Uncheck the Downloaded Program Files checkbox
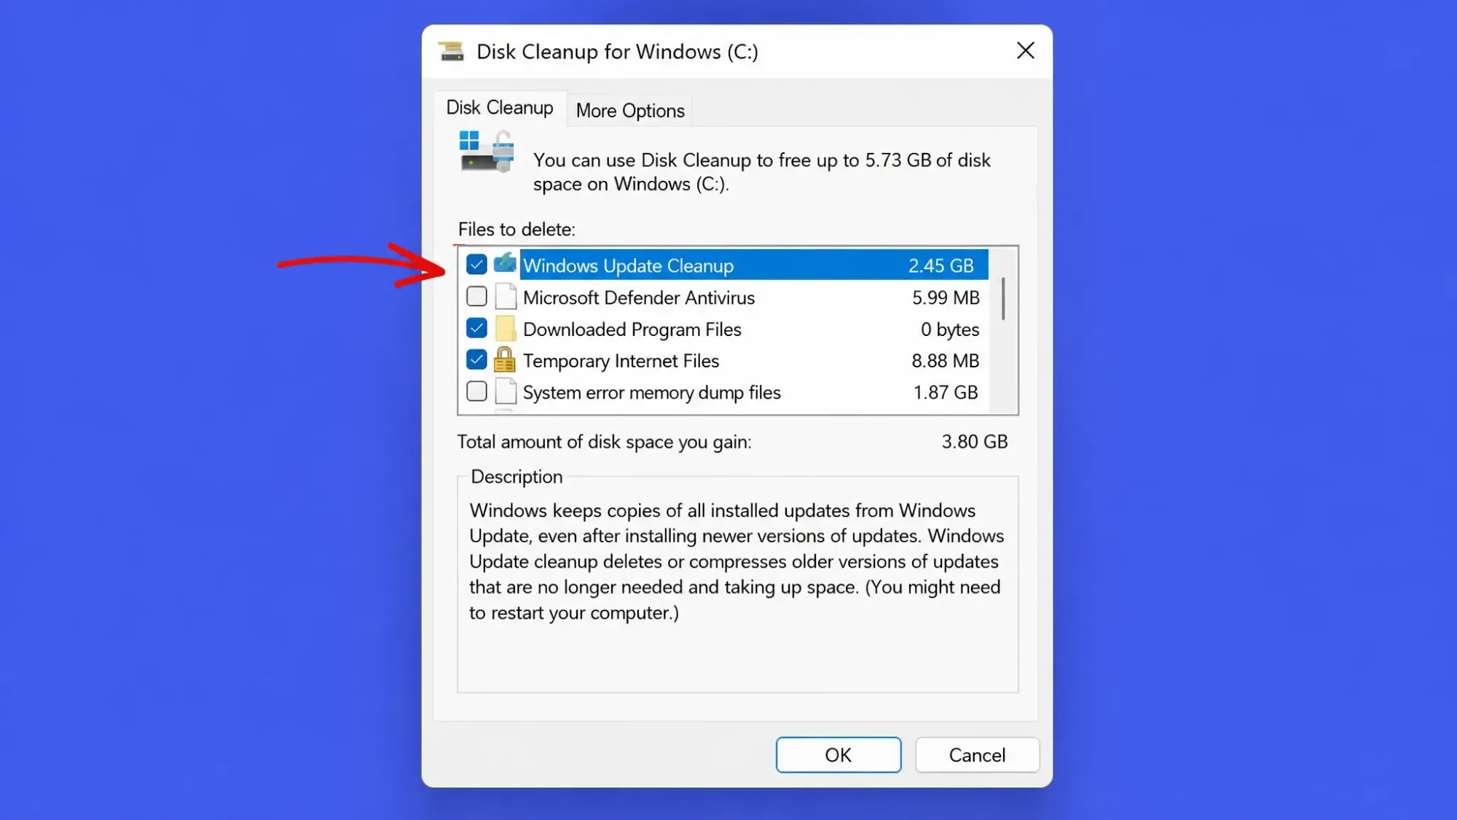Viewport: 1457px width, 820px height. click(x=476, y=329)
